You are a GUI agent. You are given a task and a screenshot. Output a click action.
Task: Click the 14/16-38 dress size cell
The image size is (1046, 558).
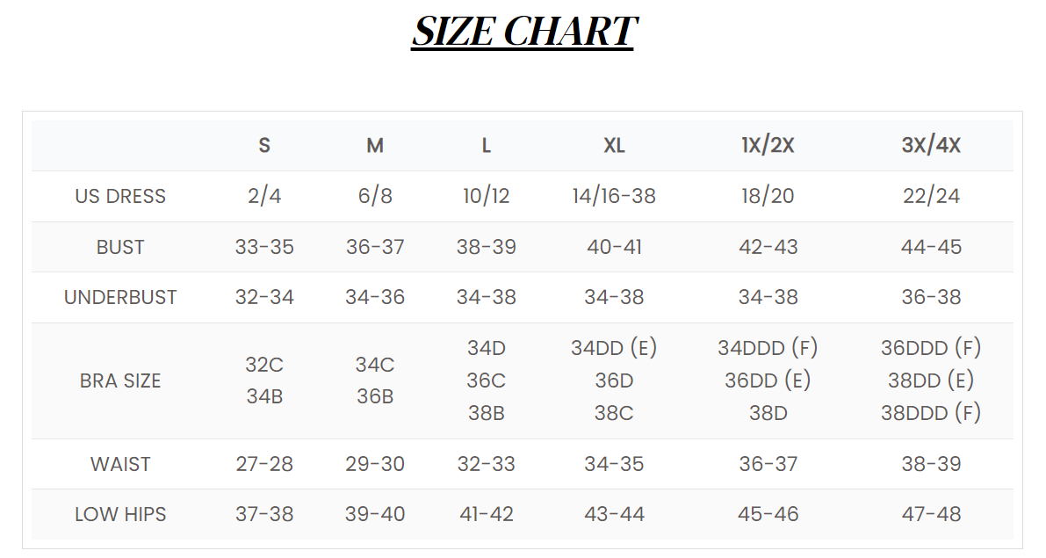[x=614, y=196]
